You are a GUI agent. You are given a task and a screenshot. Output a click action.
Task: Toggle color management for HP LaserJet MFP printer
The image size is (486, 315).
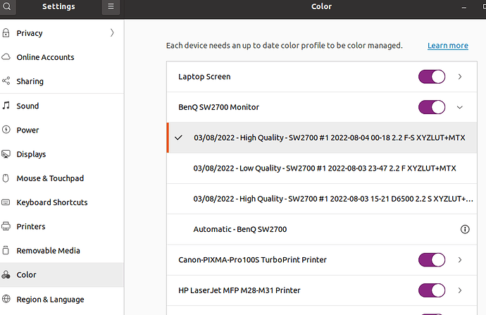(x=432, y=290)
